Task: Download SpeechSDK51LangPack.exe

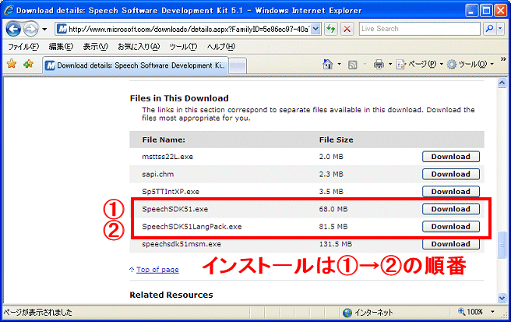Action: (451, 226)
